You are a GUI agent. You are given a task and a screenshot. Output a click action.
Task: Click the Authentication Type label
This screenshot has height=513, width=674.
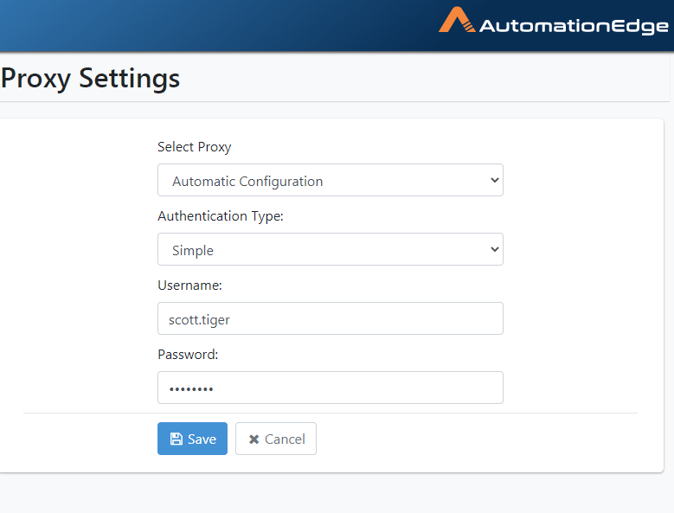221,216
